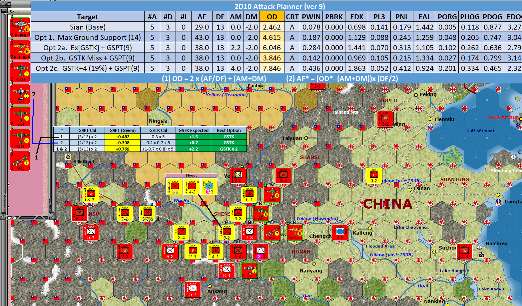Select Opt 2c. GSTK+4 (19%) + GSPT(9) row
This screenshot has height=306, width=522.
[88, 68]
